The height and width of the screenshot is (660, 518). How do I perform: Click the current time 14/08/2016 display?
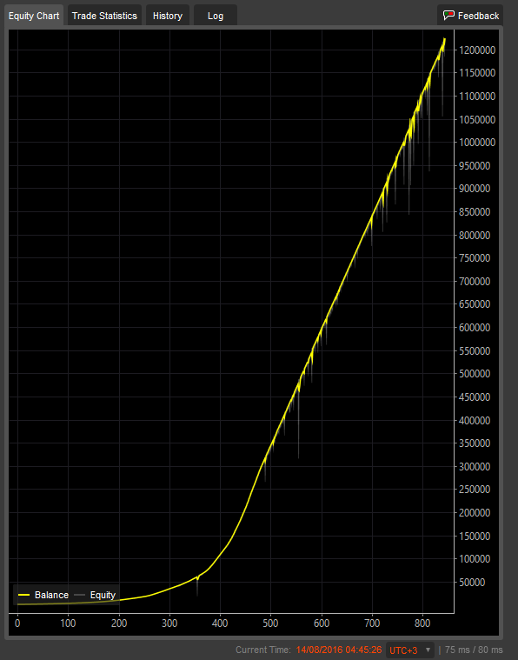tap(339, 650)
